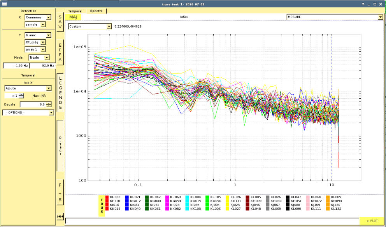Click the window menu icon in title bar
The image size is (386, 227).
point(4,4)
